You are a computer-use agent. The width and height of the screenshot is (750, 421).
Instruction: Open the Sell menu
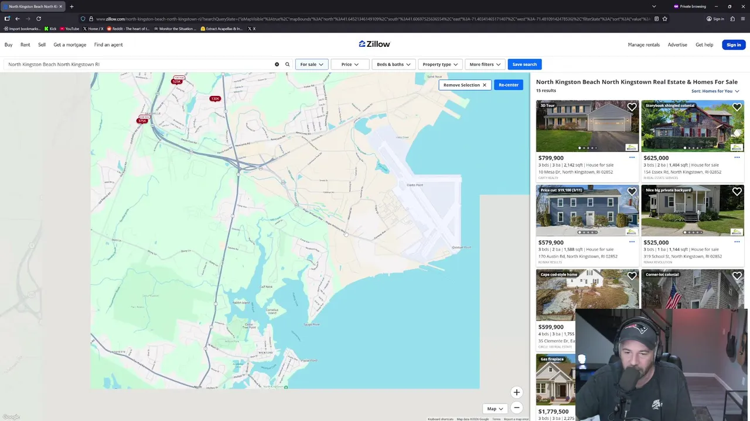[x=42, y=44]
